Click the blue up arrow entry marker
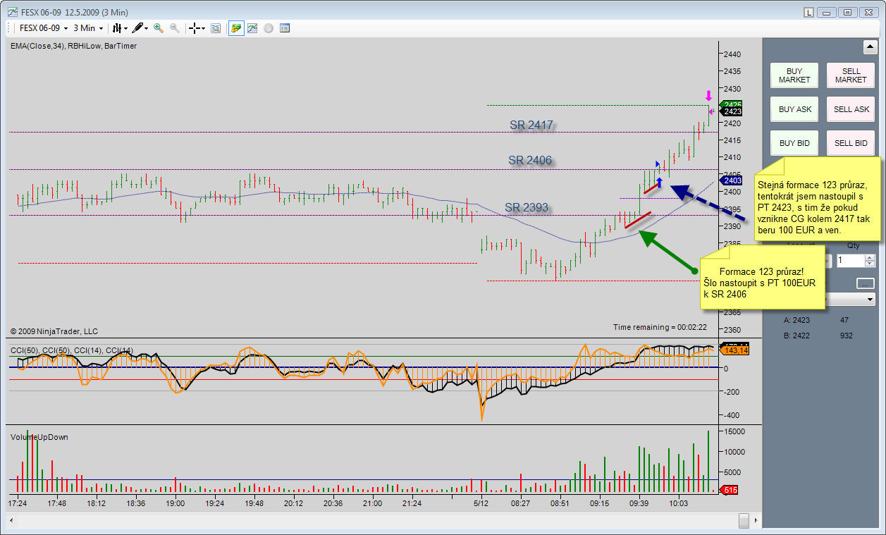Viewport: 886px width, 535px height. (660, 181)
